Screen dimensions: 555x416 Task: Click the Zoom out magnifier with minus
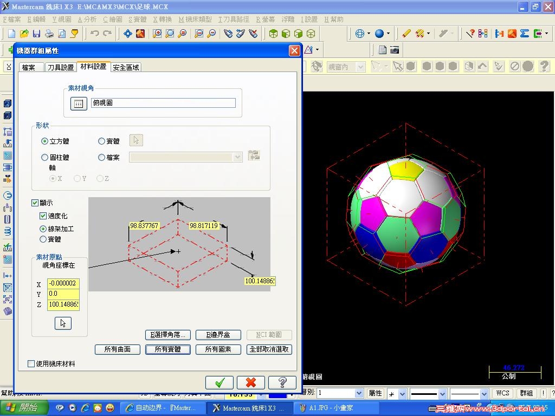coord(211,34)
